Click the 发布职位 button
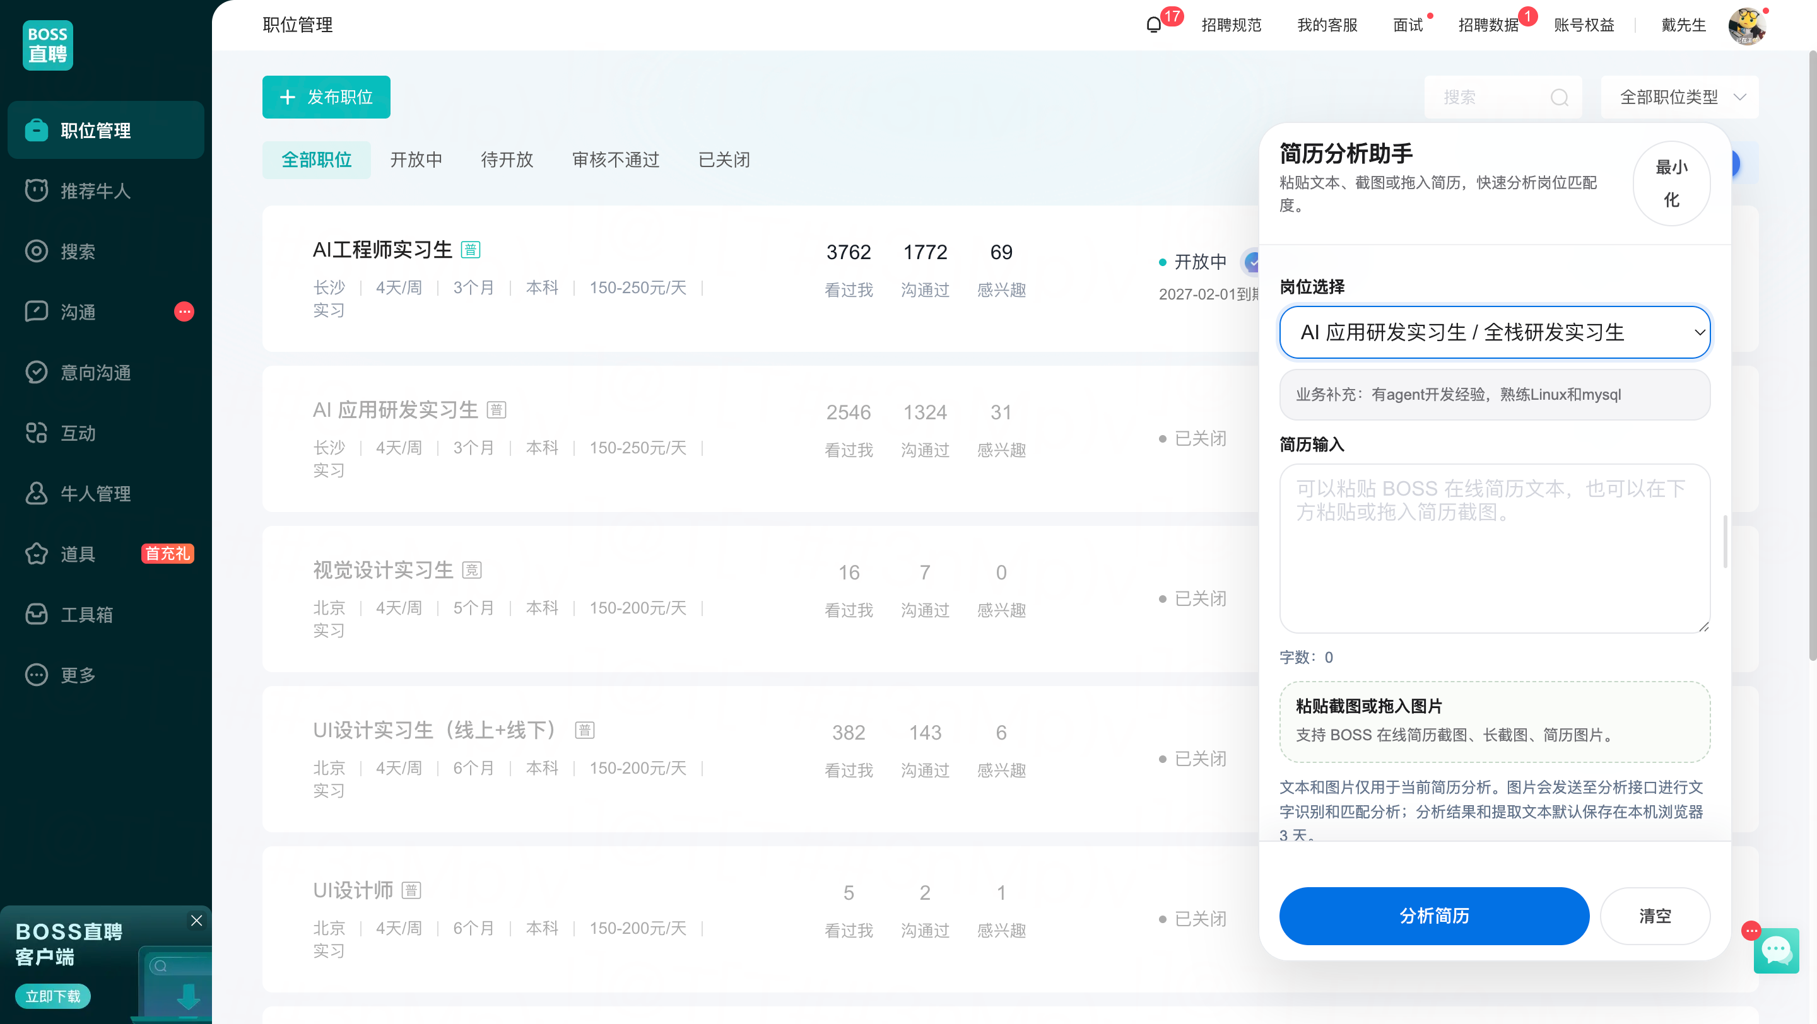This screenshot has height=1024, width=1817. coord(326,97)
